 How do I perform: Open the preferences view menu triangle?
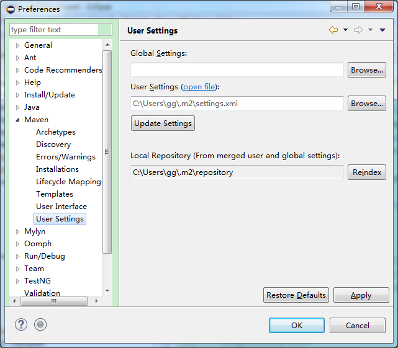[x=382, y=30]
